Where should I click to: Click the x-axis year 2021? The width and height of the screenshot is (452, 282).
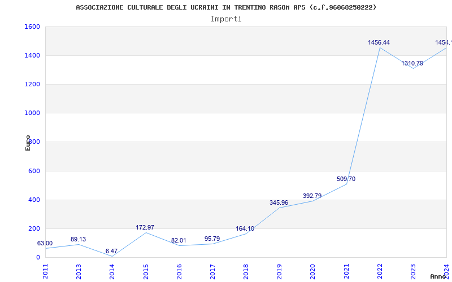[346, 271]
